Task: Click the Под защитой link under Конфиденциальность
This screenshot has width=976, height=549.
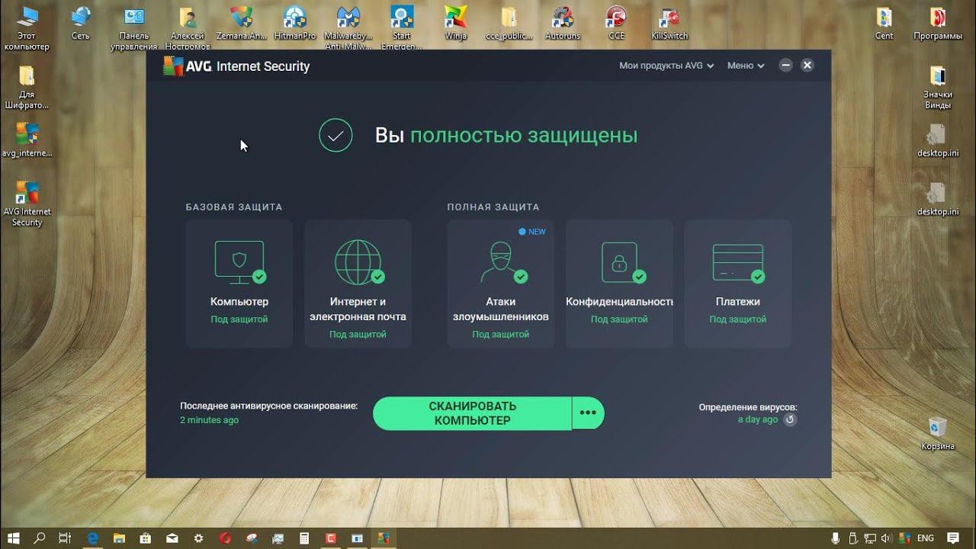Action: click(619, 319)
